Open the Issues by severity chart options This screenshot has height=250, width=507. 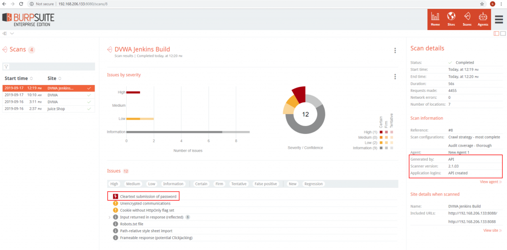pyautogui.click(x=395, y=77)
